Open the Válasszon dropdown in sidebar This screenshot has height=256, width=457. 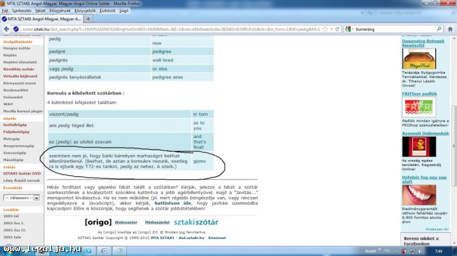(21, 198)
